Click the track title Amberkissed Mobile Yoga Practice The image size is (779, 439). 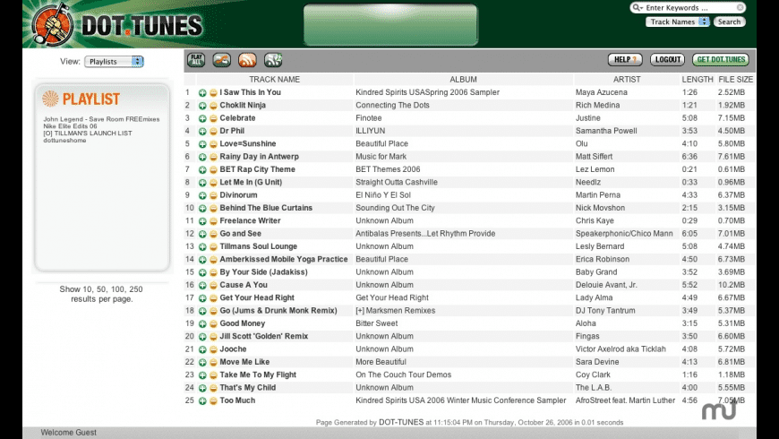284,260
